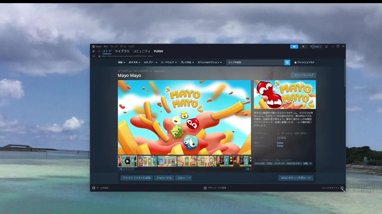Click the ゲームを追加 plus icon
This screenshot has width=382, height=214.
(x=94, y=188)
